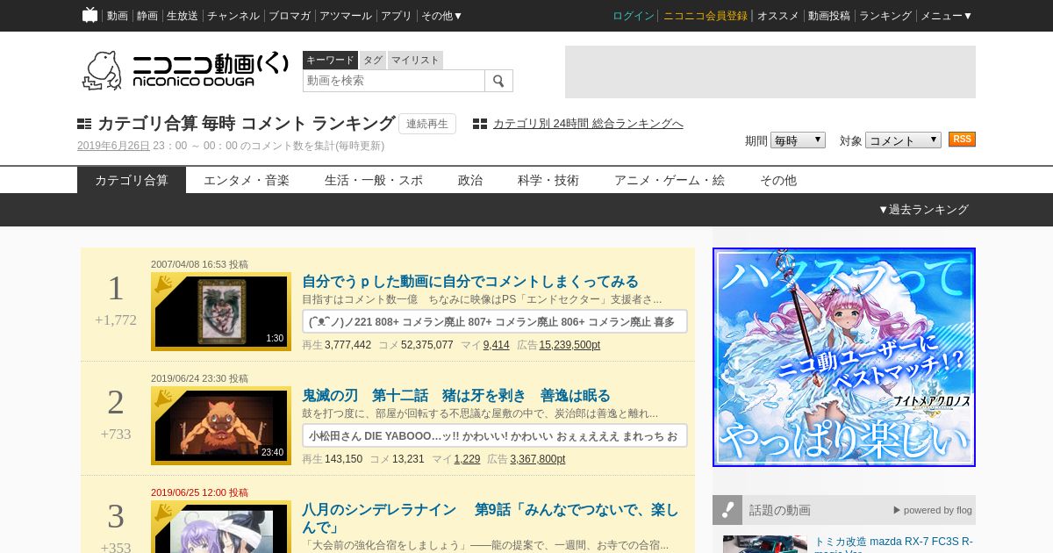
Task: Click the powered by flog link
Action: pyautogui.click(x=933, y=510)
